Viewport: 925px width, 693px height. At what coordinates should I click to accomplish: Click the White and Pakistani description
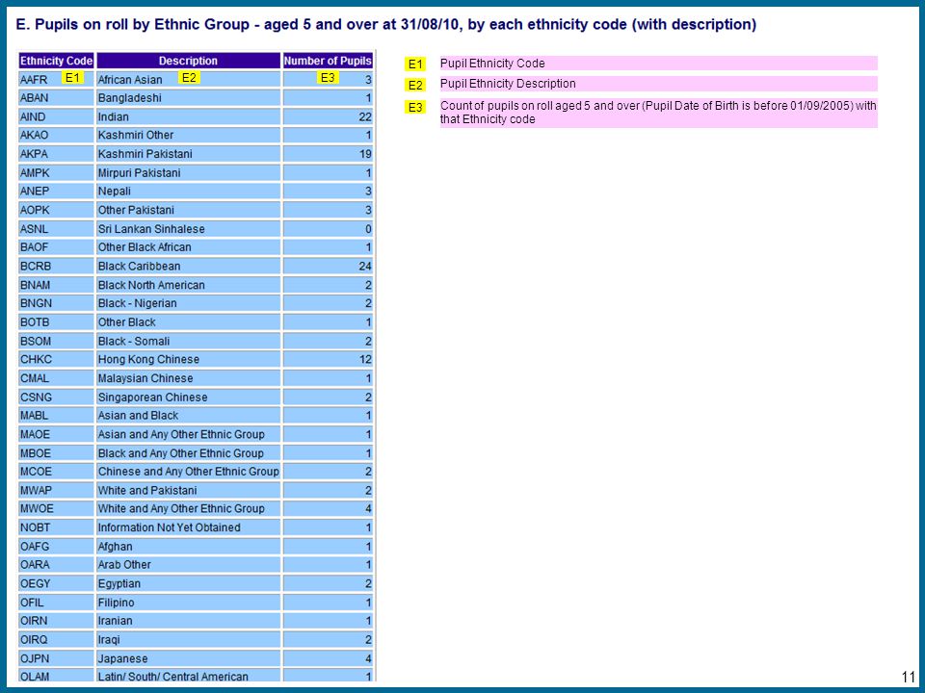[x=188, y=490]
